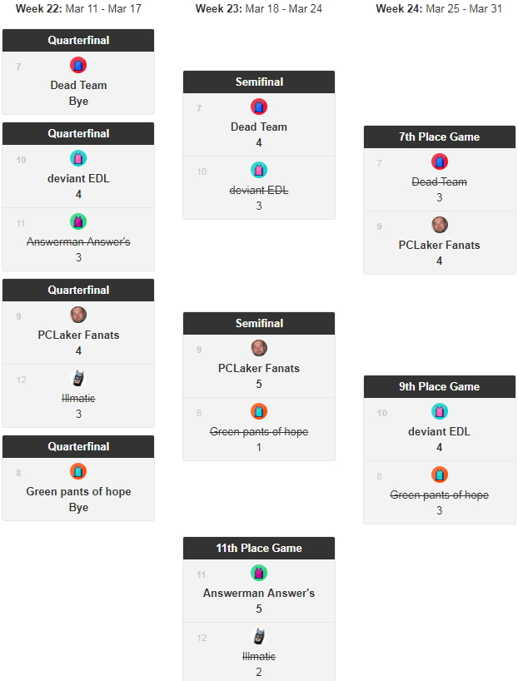Click the Week 24 date heading
This screenshot has height=681, width=518.
pyautogui.click(x=439, y=8)
